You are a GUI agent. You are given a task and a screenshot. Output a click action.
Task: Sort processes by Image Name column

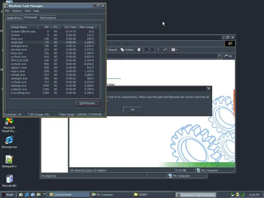pyautogui.click(x=24, y=27)
